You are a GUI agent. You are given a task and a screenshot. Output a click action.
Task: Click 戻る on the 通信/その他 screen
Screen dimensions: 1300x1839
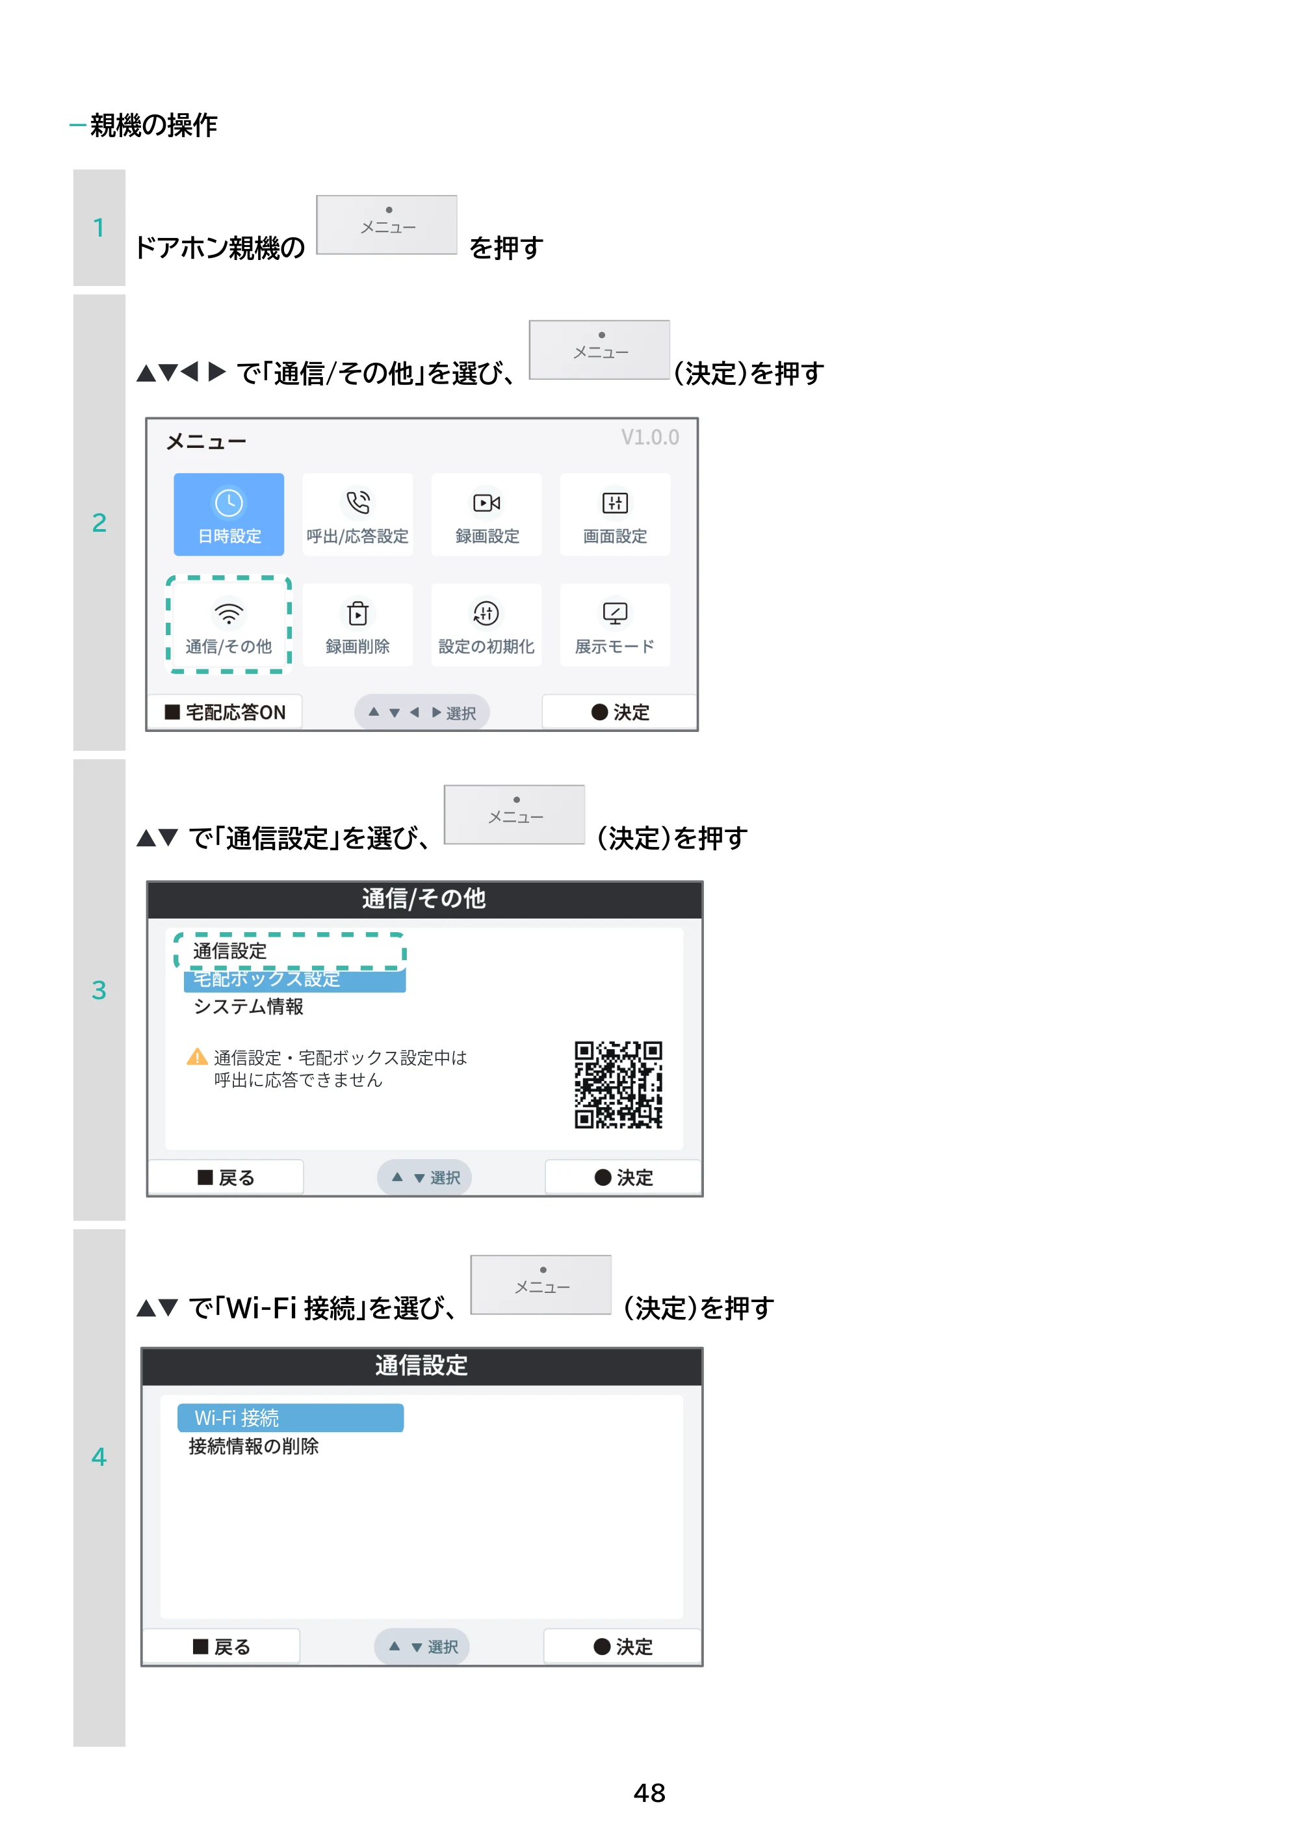(x=227, y=1177)
